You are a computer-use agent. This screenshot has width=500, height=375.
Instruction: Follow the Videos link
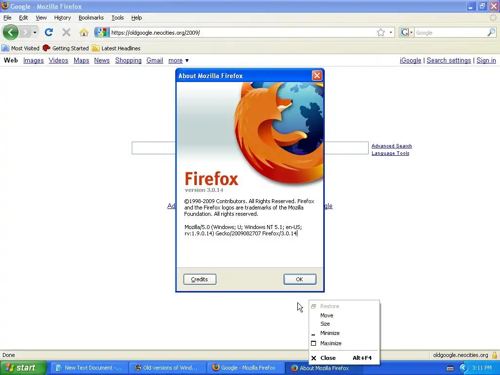[59, 60]
